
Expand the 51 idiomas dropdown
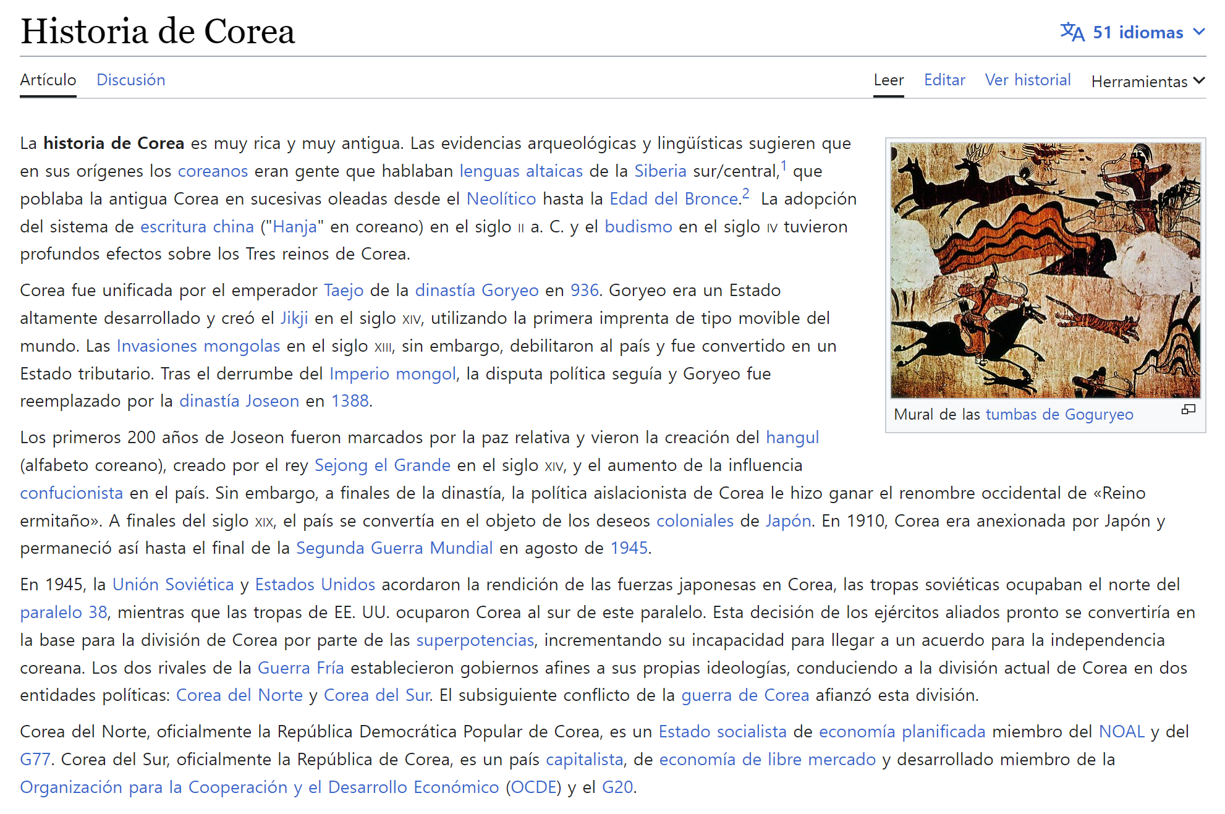pyautogui.click(x=1138, y=32)
